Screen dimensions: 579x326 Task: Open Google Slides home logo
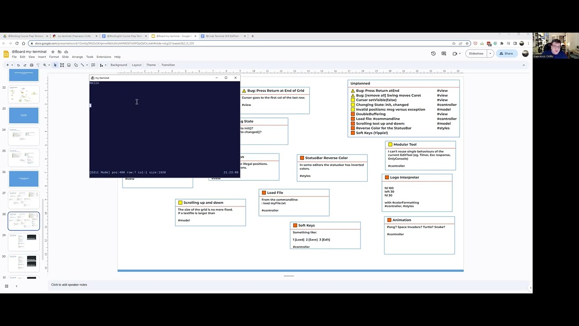coord(6,54)
